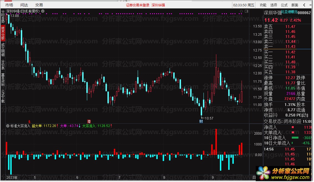The width and height of the screenshot is (314, 182).
Task: Click the 大单流入 row
Action: (287, 132)
